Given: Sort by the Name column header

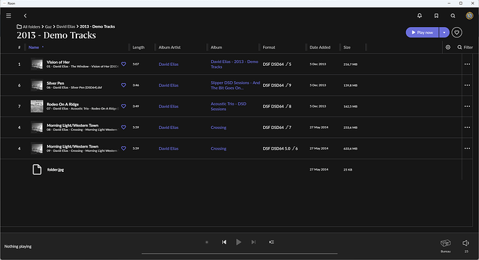Looking at the screenshot, I should 33,47.
